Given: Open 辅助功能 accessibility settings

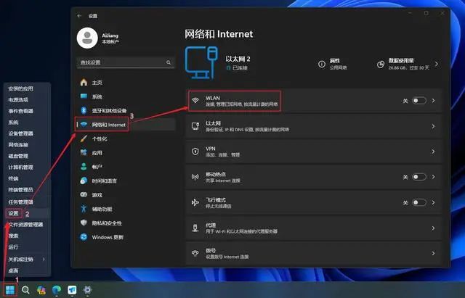Looking at the screenshot, I should 102,209.
